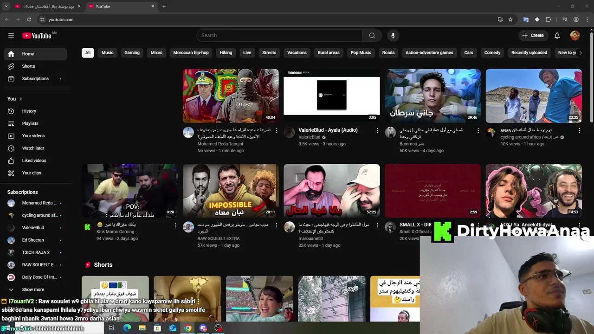Open Shorts in the sidebar
This screenshot has width=594, height=334.
[35, 66]
